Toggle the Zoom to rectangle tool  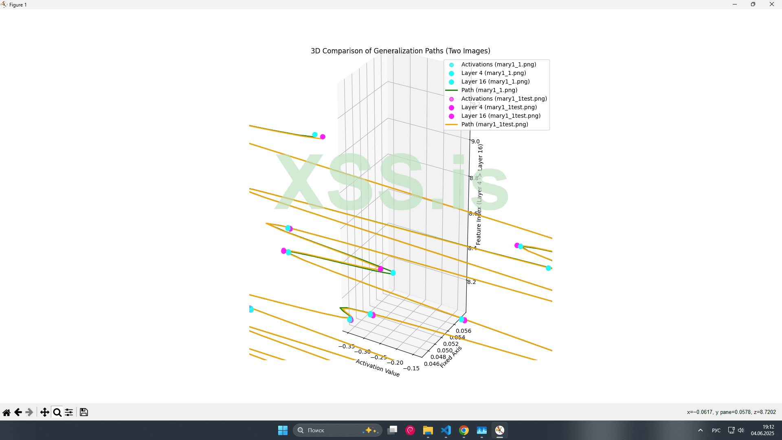click(57, 412)
